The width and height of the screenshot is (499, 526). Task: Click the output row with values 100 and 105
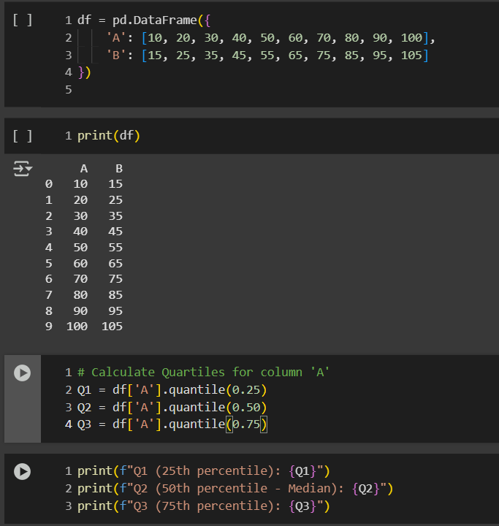tap(95, 327)
